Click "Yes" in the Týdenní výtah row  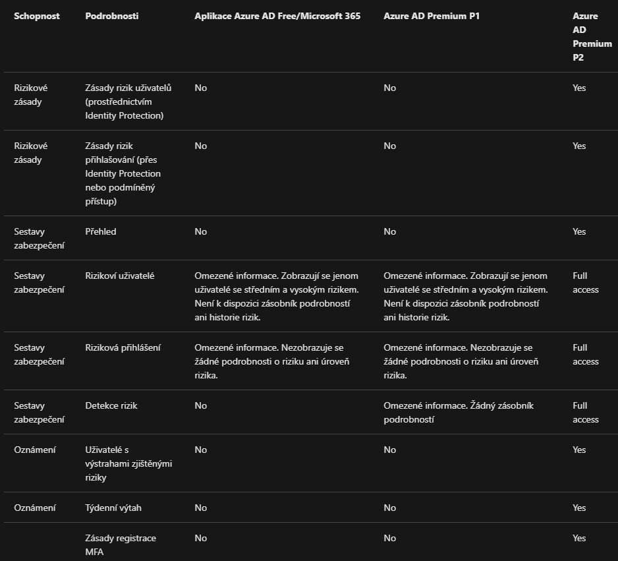[x=579, y=508]
